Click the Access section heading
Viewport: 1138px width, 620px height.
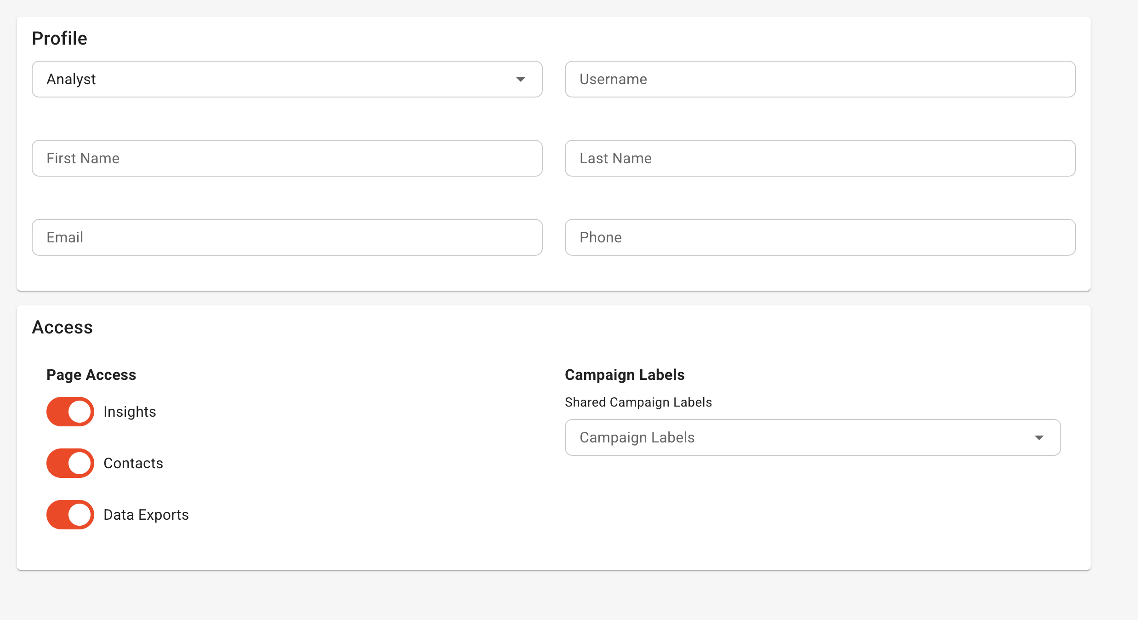pos(62,327)
